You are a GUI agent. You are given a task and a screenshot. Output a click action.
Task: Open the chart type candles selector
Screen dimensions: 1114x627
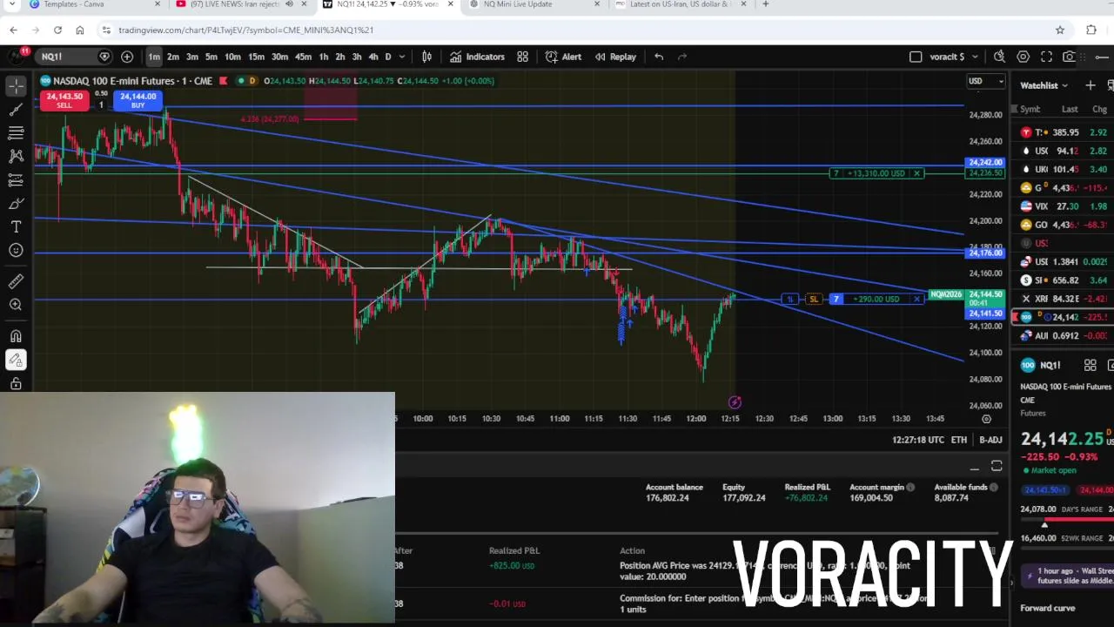[x=426, y=57]
